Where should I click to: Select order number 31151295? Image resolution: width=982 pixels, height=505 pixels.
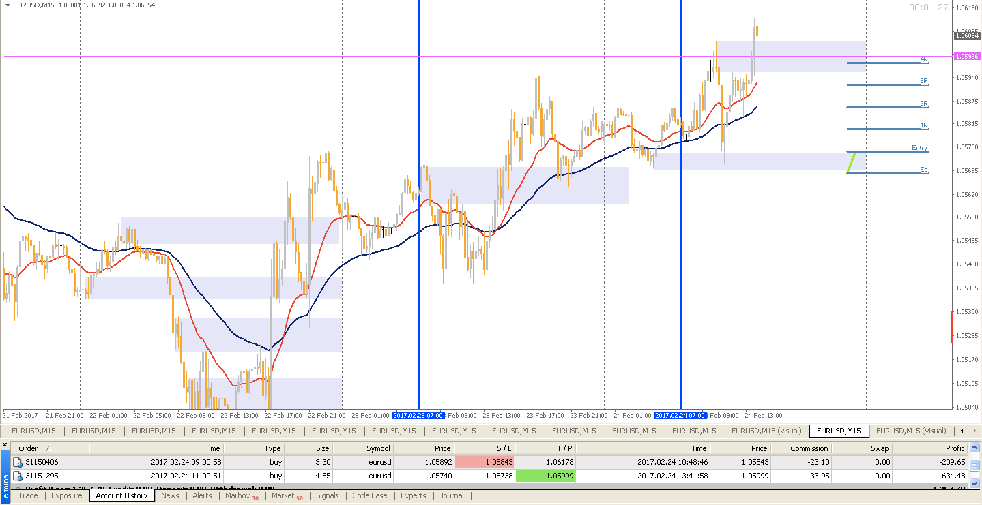pos(42,476)
